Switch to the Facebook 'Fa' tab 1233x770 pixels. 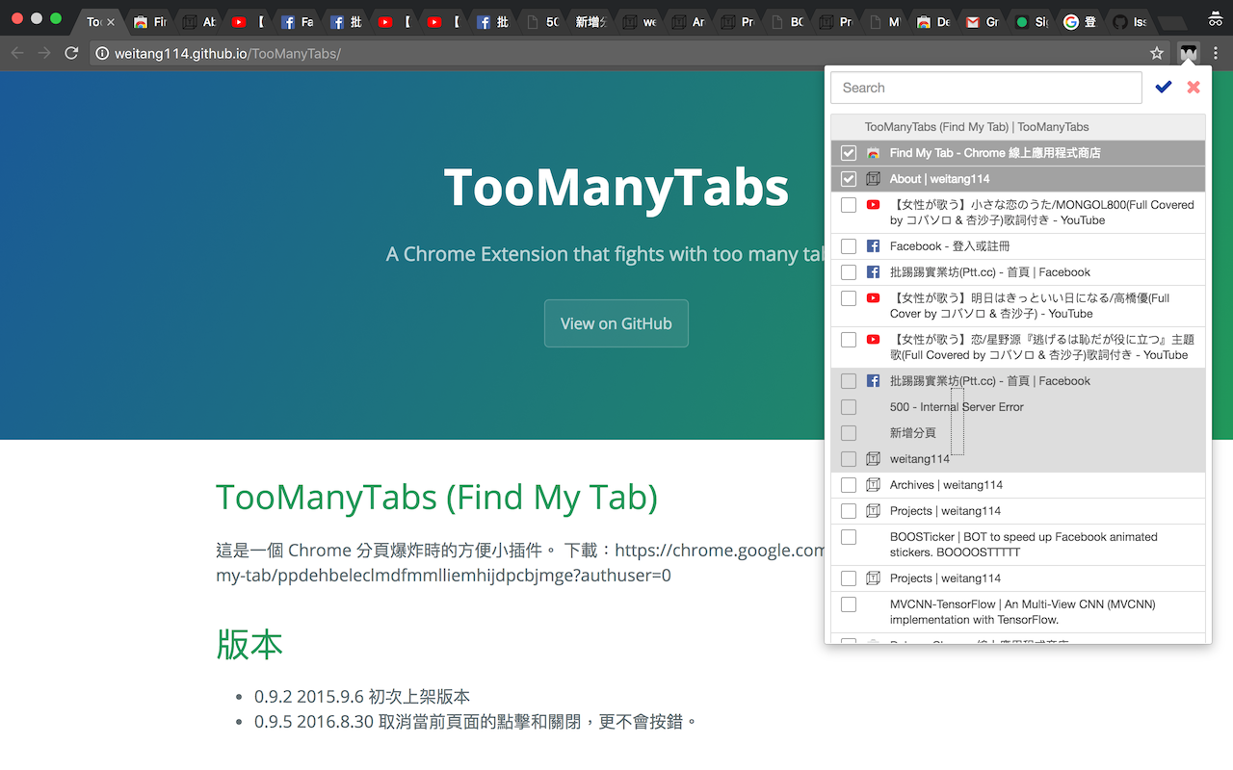click(x=297, y=21)
